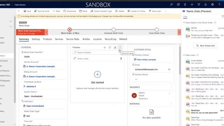Click Create IoT Flows command

136,11
